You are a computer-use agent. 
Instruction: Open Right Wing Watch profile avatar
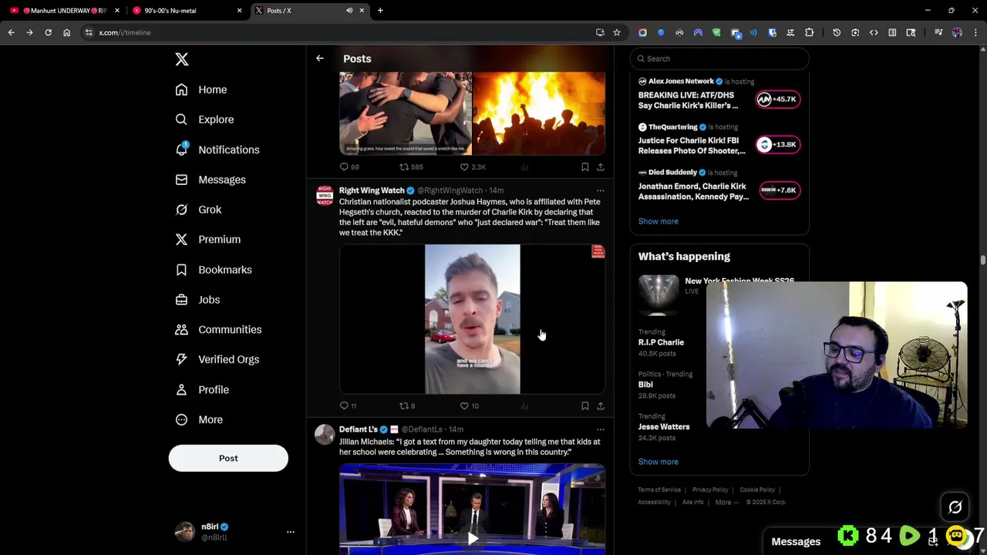coord(325,195)
